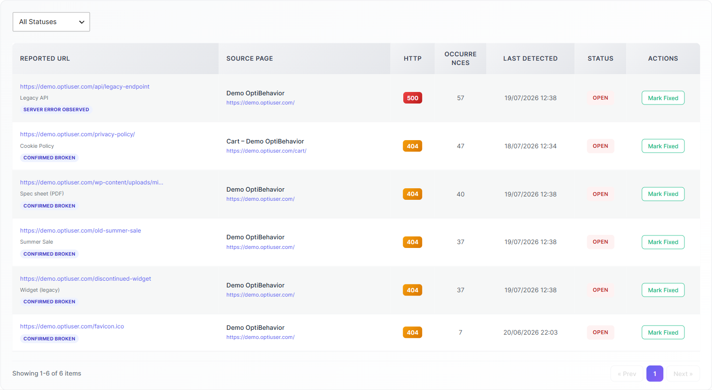
Task: Click the Cookie Policy label
Action: (x=37, y=146)
